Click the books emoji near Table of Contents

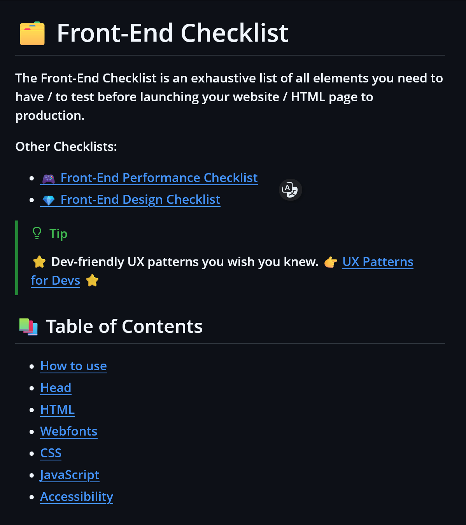[28, 327]
